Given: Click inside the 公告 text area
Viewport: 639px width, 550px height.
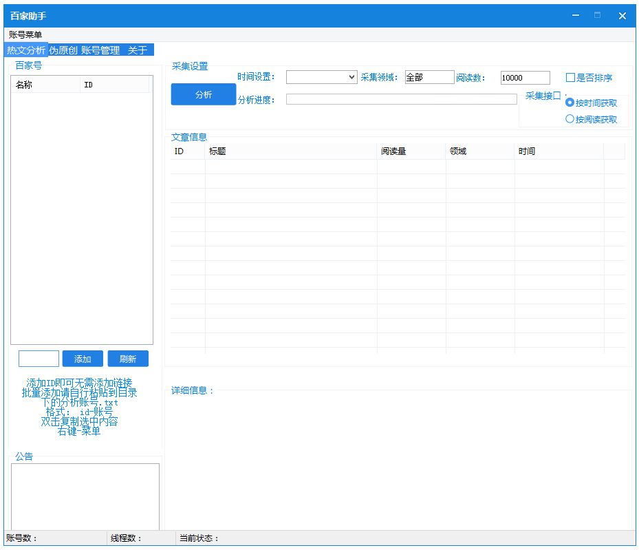Looking at the screenshot, I should 85,496.
